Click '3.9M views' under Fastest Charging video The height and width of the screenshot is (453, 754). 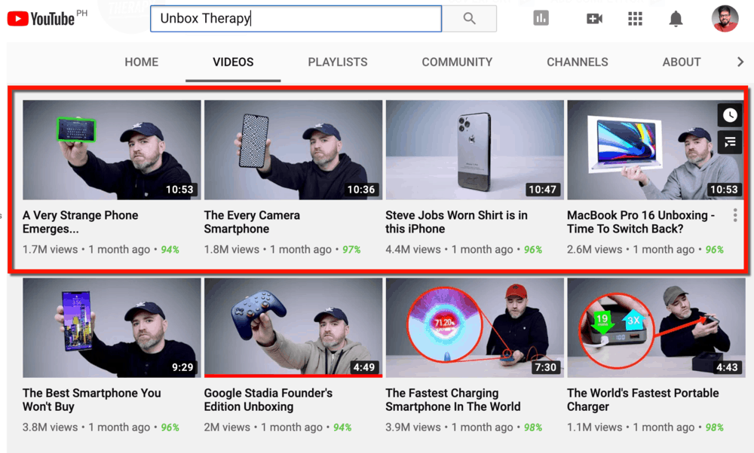[413, 427]
